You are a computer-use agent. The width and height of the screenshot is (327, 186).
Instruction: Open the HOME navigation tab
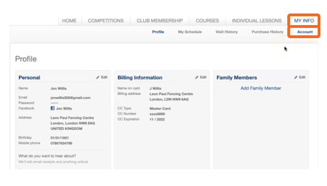tap(69, 20)
